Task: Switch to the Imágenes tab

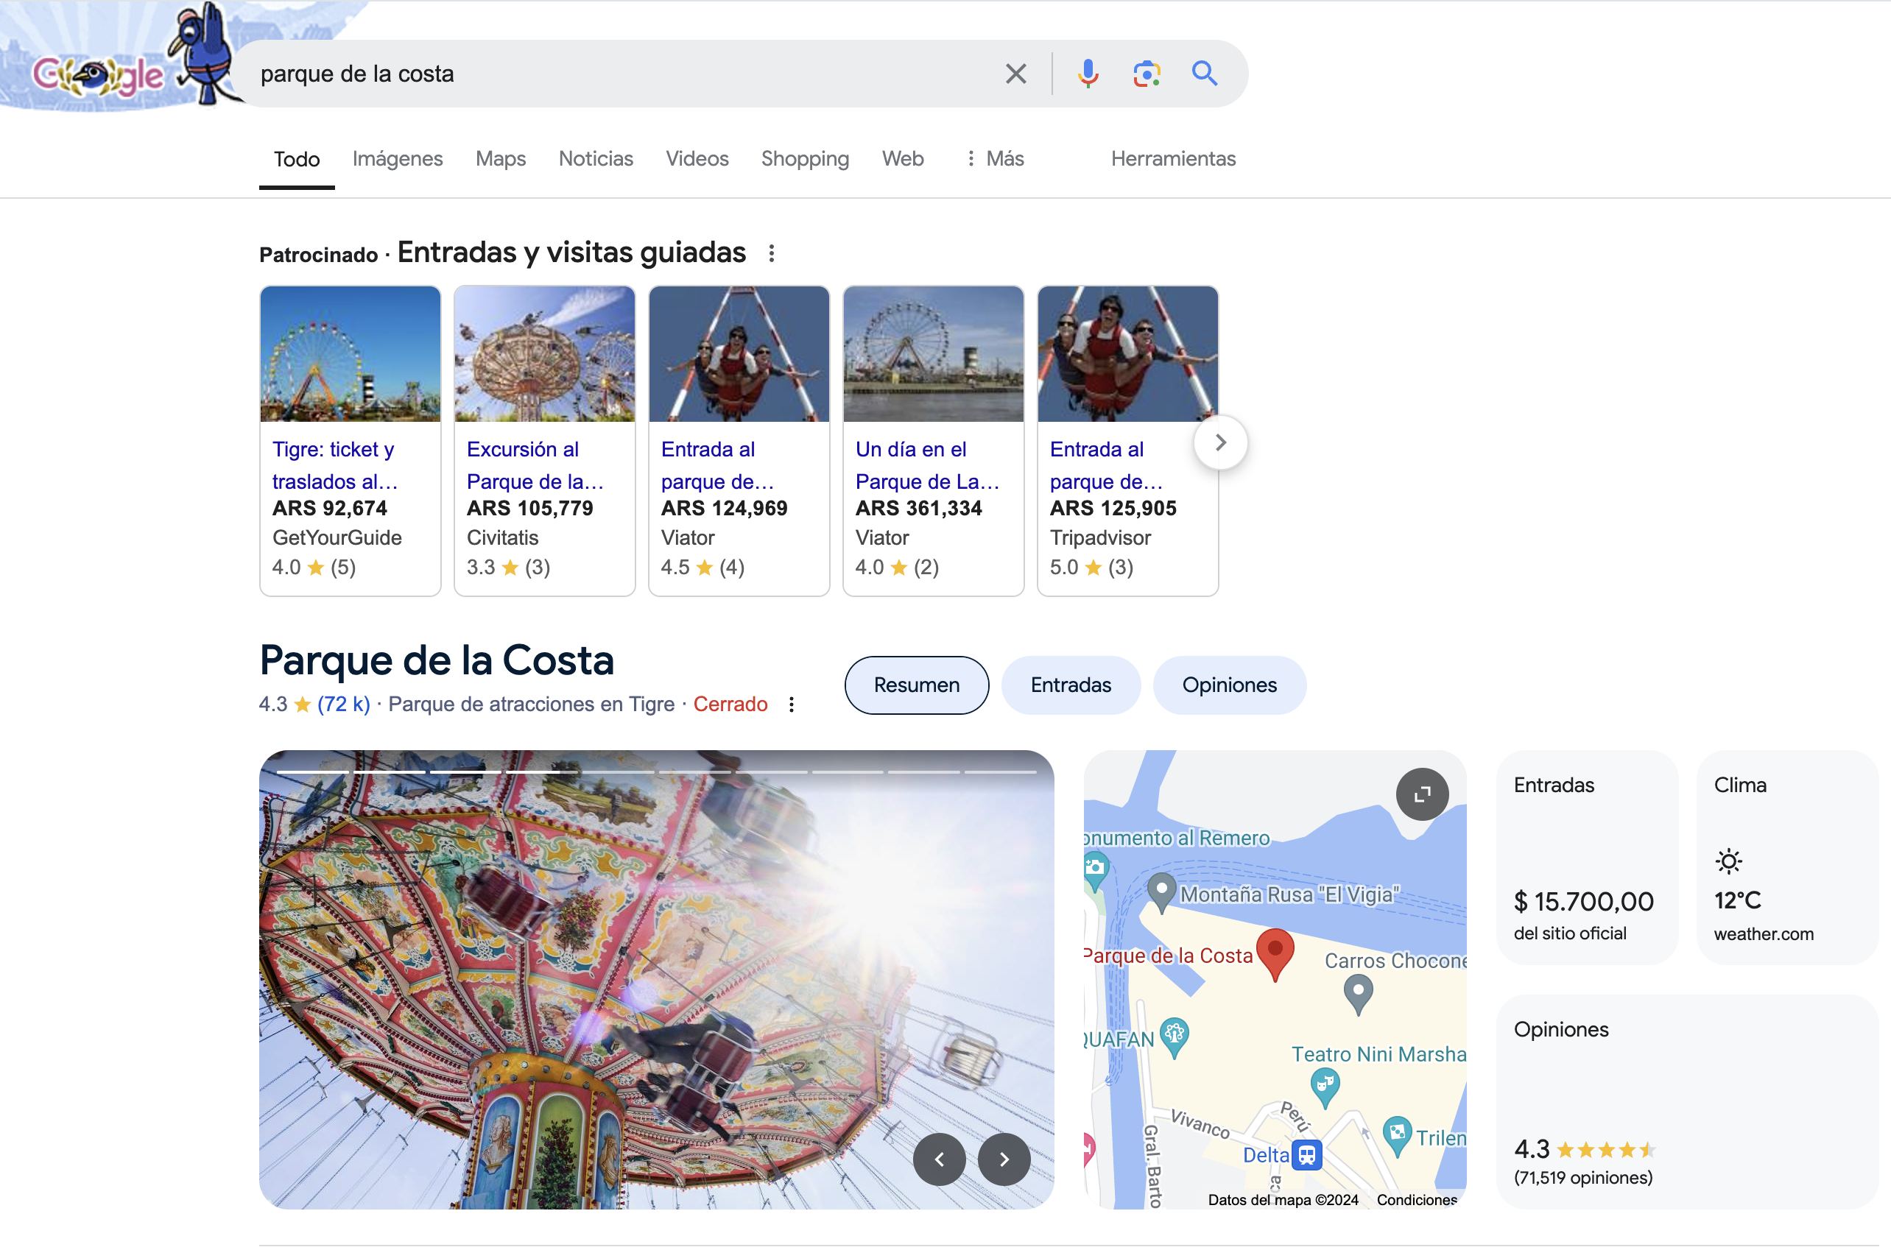Action: click(x=398, y=158)
